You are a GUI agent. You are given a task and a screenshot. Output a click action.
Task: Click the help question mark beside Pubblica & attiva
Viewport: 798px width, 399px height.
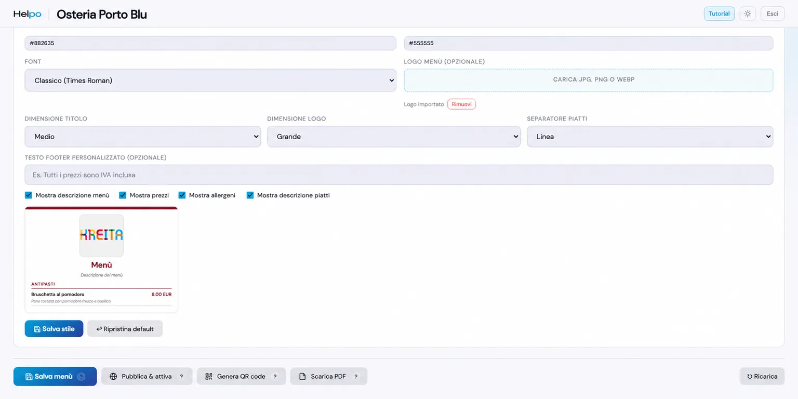click(x=181, y=377)
